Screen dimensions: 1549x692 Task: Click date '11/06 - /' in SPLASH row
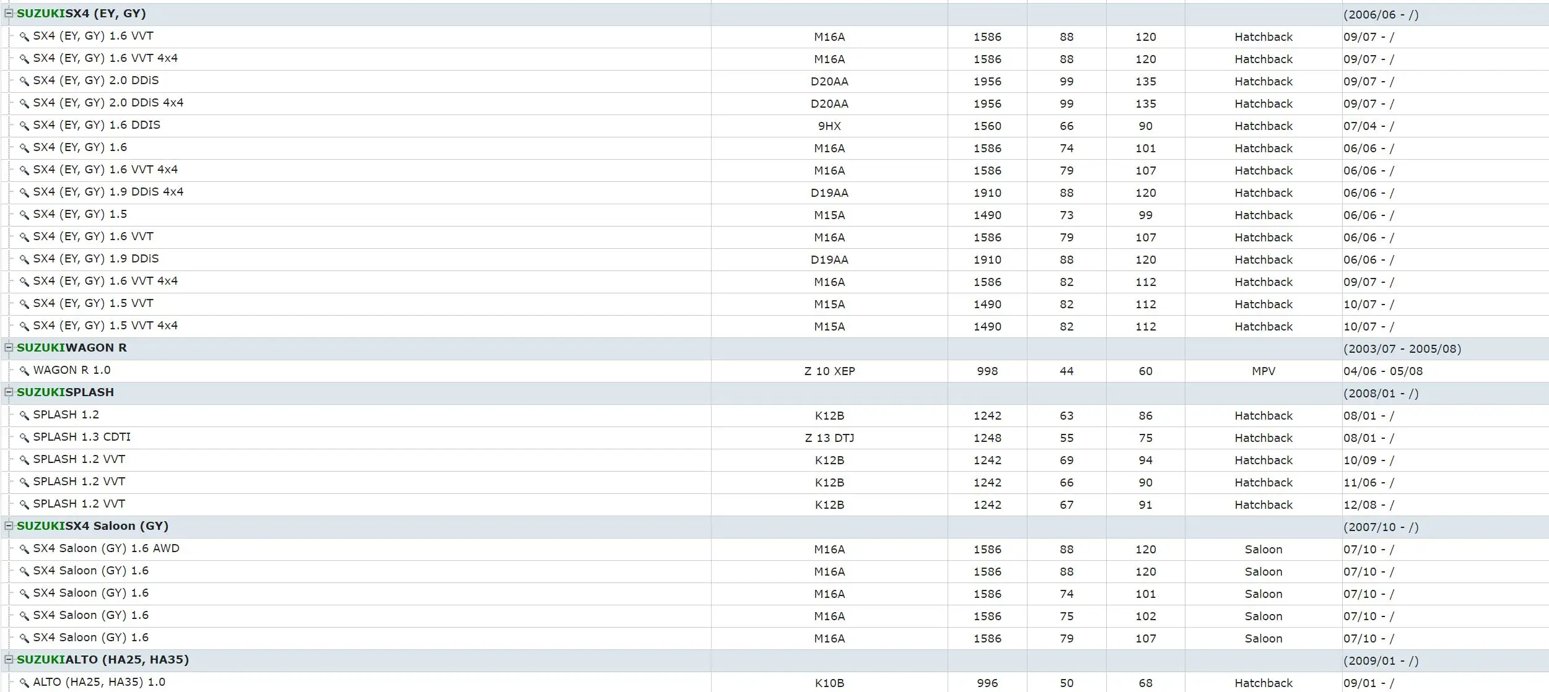(1369, 483)
